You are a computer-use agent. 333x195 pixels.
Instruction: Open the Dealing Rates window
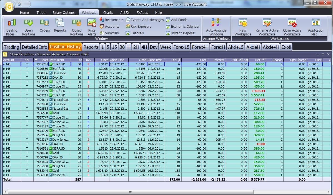[12, 27]
